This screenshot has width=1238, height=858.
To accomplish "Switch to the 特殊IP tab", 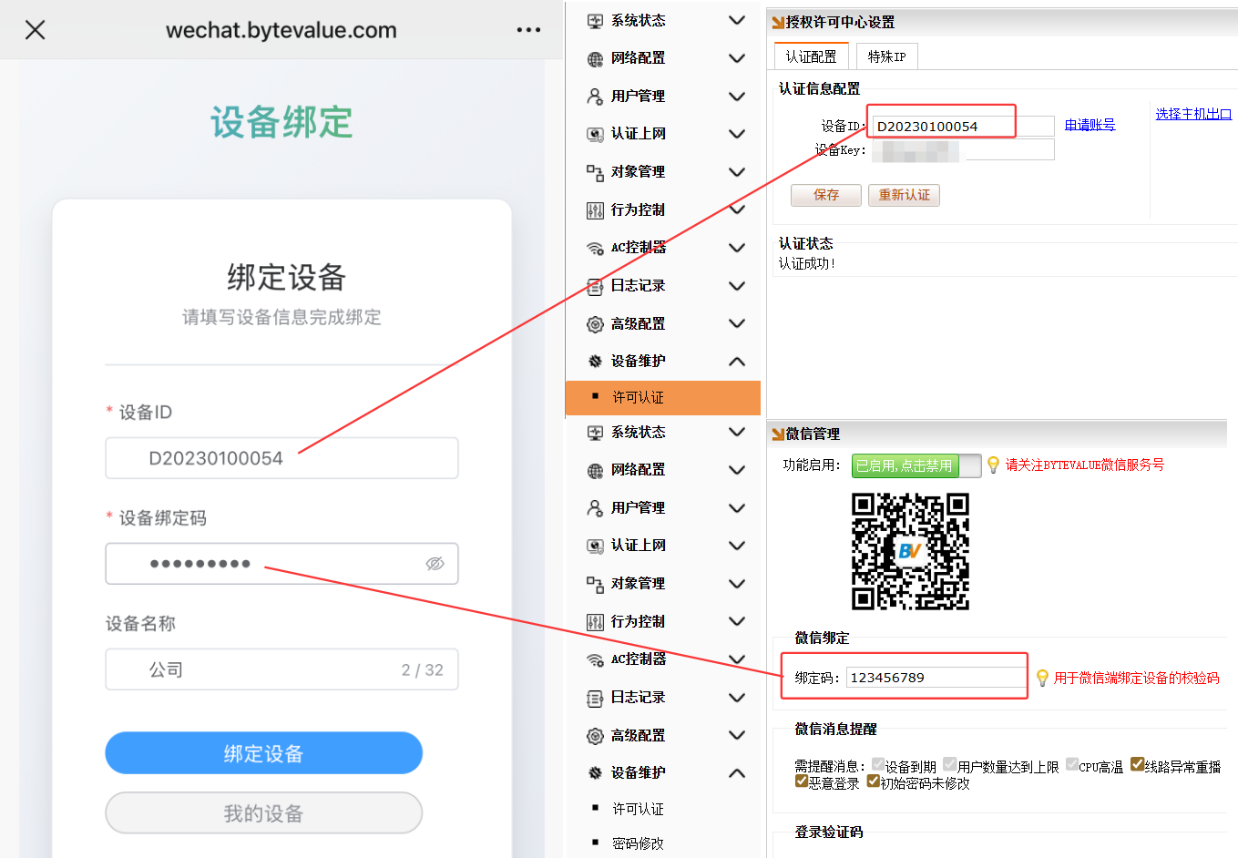I will click(x=886, y=56).
